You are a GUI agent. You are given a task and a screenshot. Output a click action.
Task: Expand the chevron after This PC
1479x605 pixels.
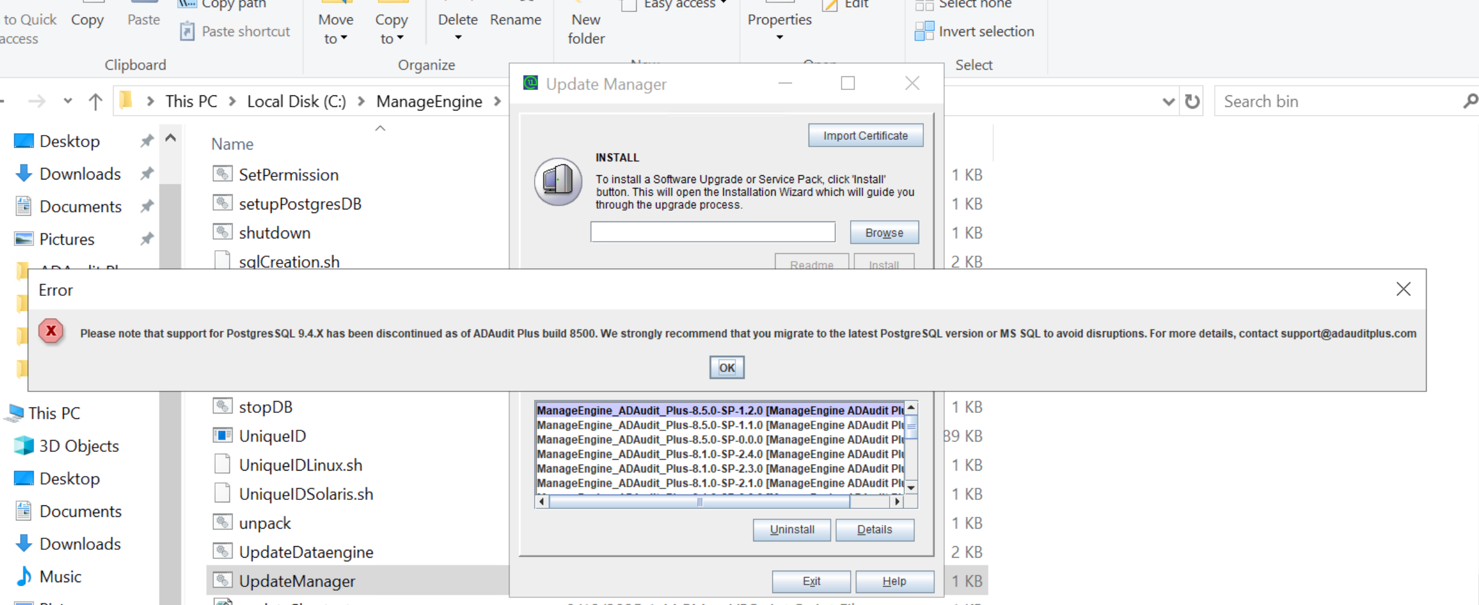232,101
